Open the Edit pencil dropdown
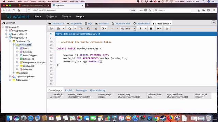The image size is (218, 122). coord(104,28)
